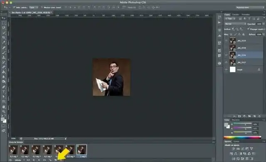Convert to video timeline icon
This screenshot has width=266, height=162.
click(x=10, y=160)
